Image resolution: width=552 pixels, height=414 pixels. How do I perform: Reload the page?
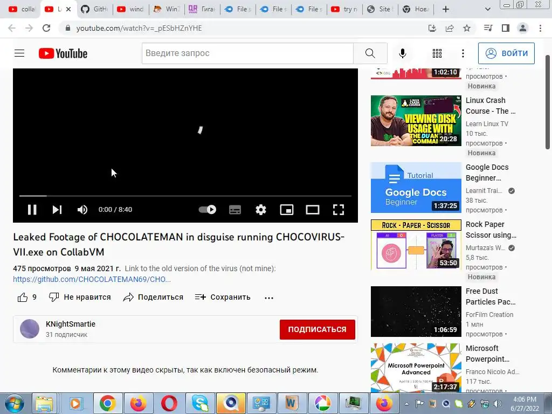tap(46, 28)
